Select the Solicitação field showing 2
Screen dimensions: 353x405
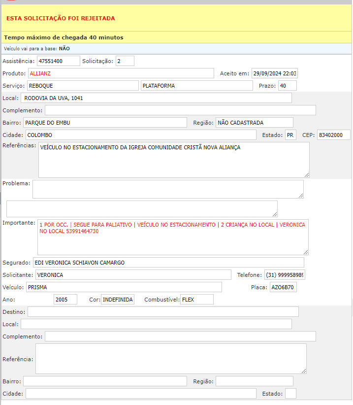pyautogui.click(x=125, y=61)
